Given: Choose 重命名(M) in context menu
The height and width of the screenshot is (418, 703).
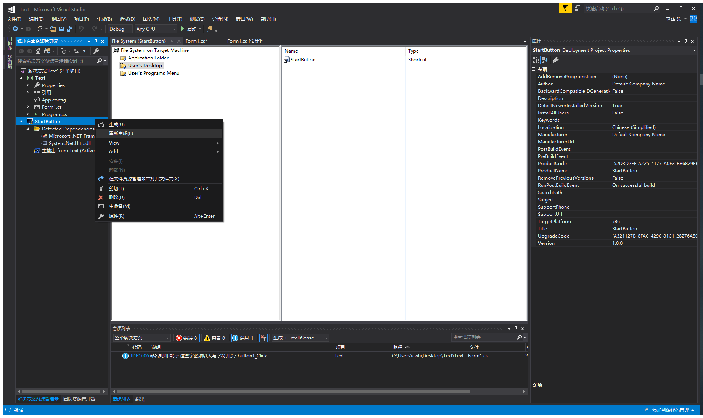Looking at the screenshot, I should tap(159, 206).
